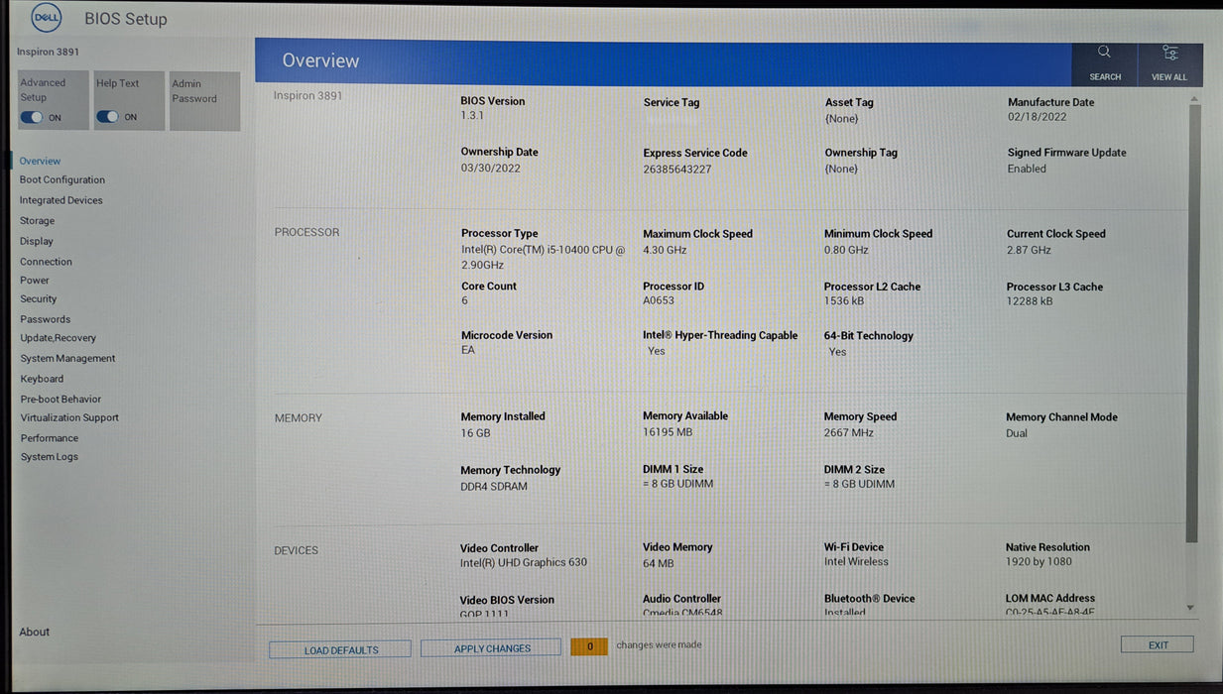1223x694 pixels.
Task: Click Video Memory 64 MB
Action: coord(659,563)
